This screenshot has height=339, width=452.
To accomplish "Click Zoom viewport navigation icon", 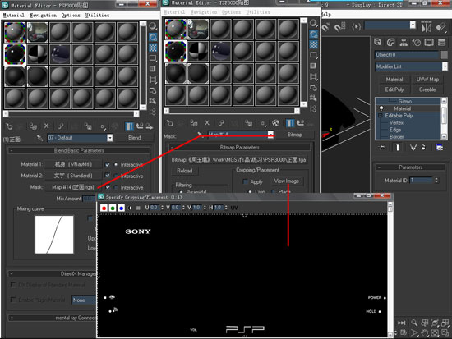I will click(414, 323).
